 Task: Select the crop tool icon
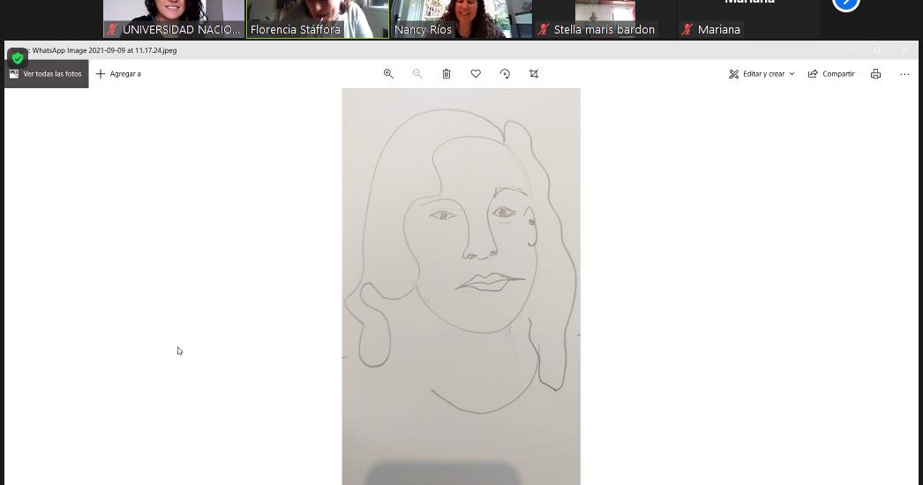click(534, 74)
